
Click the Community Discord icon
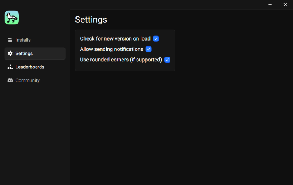(x=10, y=80)
